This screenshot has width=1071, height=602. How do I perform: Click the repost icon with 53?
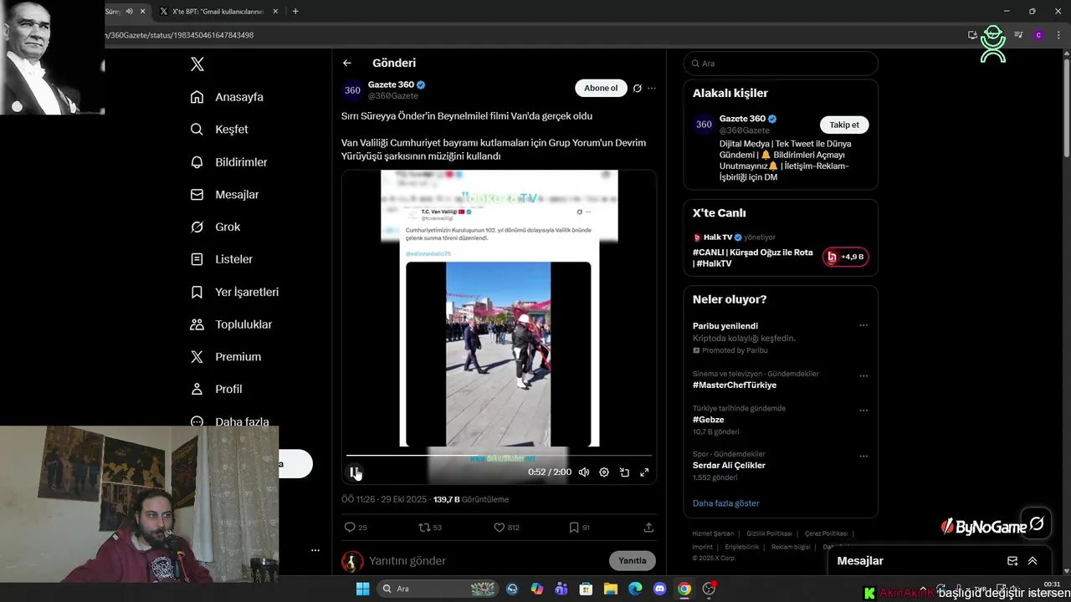[430, 528]
